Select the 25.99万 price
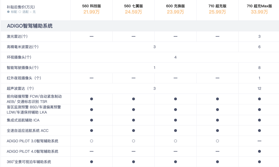 click(218, 12)
